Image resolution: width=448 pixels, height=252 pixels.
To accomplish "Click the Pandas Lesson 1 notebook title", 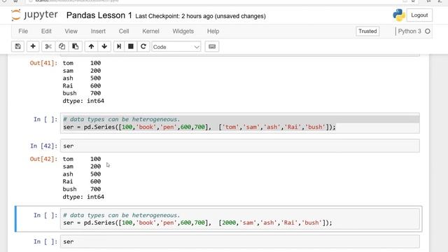I will pyautogui.click(x=99, y=15).
